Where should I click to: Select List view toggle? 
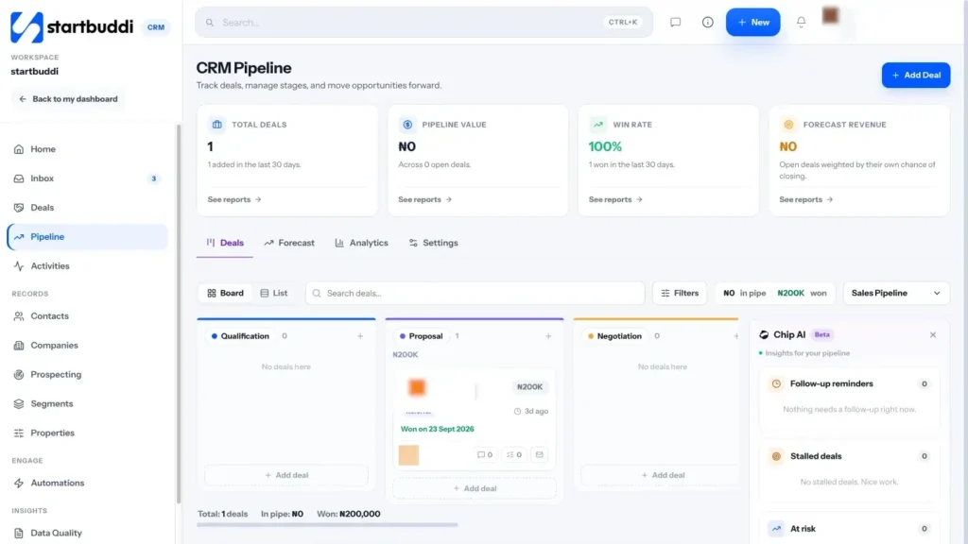pos(274,294)
